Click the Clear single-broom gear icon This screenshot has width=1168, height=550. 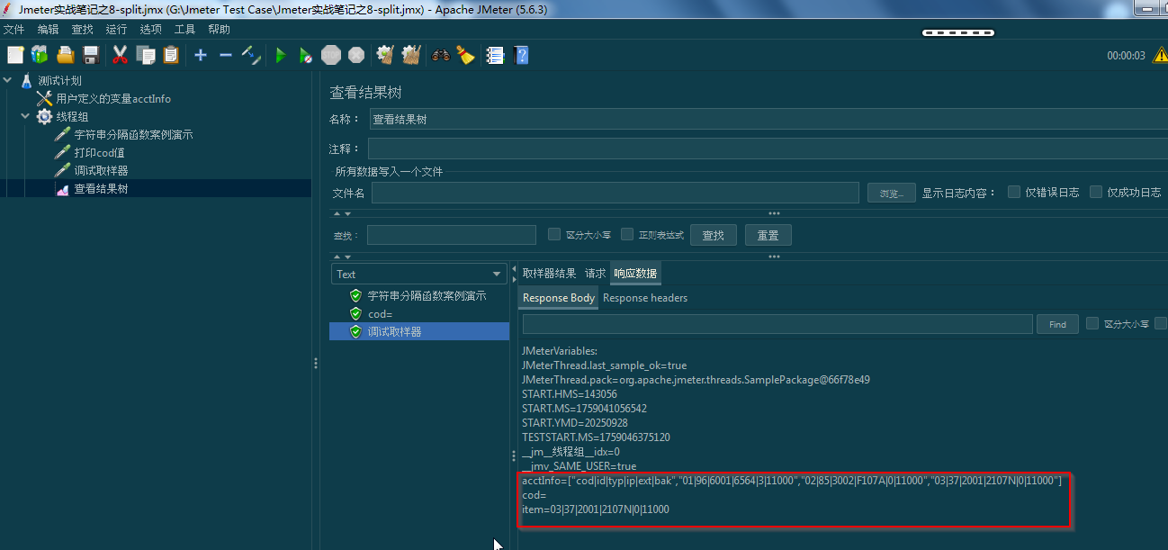(x=385, y=55)
